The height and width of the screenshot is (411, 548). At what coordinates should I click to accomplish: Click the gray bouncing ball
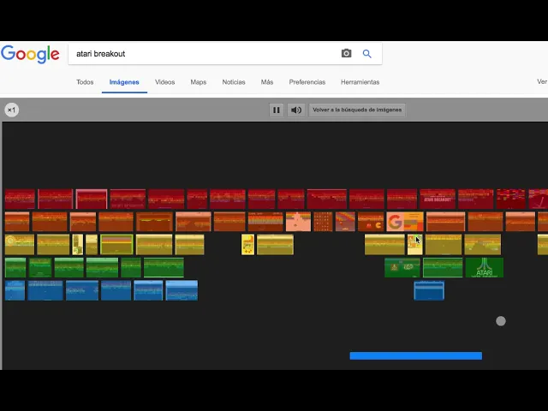pos(501,321)
